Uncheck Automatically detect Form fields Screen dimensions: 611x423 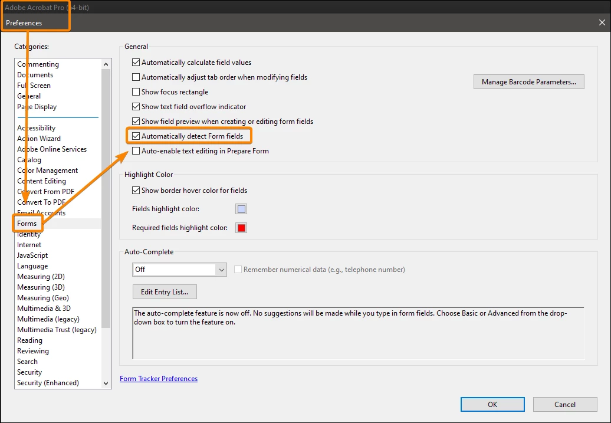(x=136, y=136)
